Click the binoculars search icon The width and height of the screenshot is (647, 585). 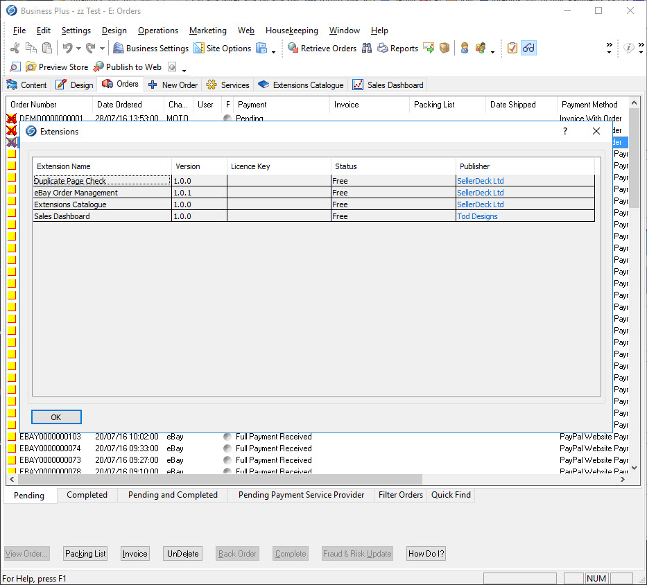[366, 49]
